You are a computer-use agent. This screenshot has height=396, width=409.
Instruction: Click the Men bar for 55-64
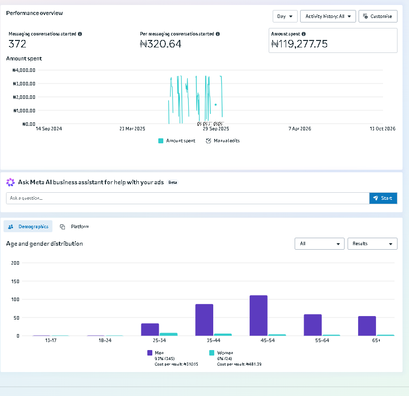pos(313,325)
